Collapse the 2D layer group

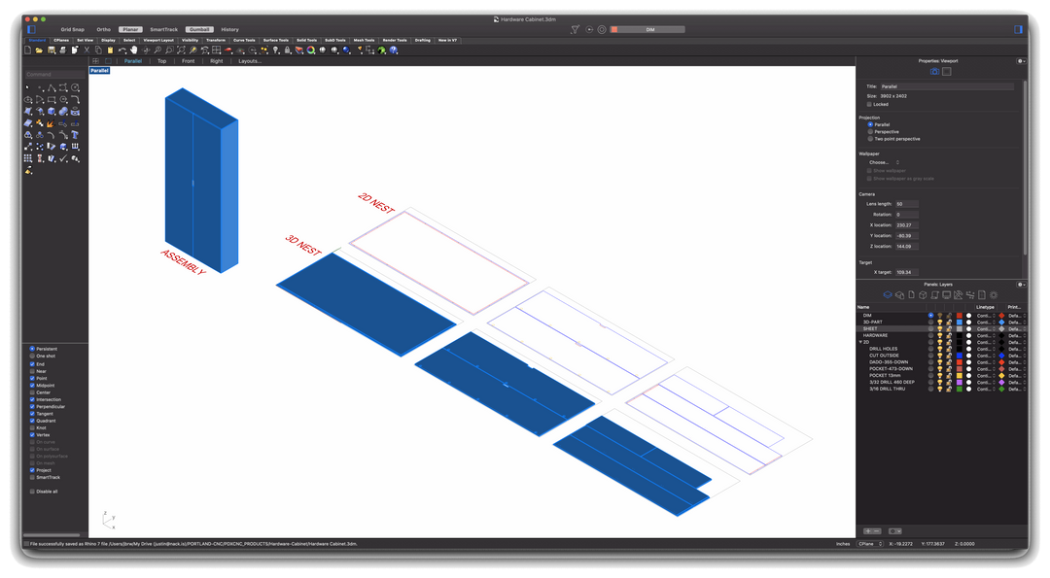pyautogui.click(x=859, y=342)
